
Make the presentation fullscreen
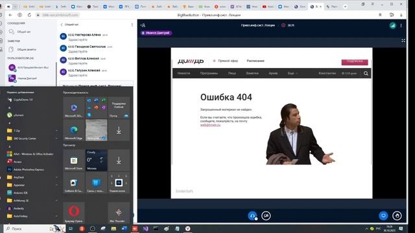coord(403,41)
